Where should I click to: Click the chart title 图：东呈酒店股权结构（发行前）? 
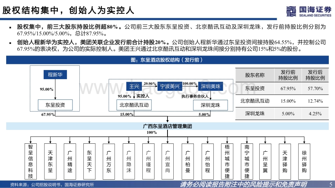coord(167,60)
